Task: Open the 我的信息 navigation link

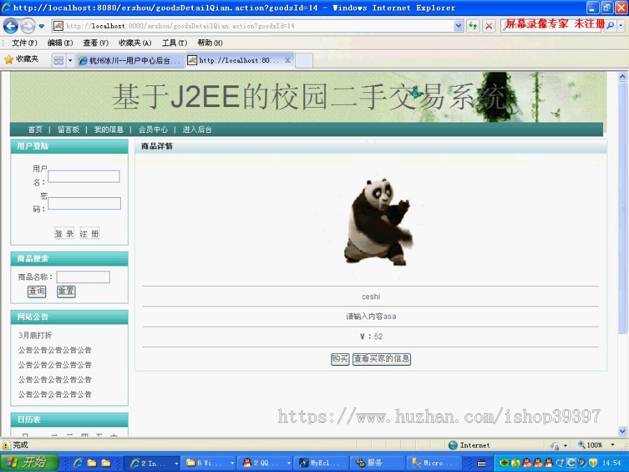Action: coord(109,129)
